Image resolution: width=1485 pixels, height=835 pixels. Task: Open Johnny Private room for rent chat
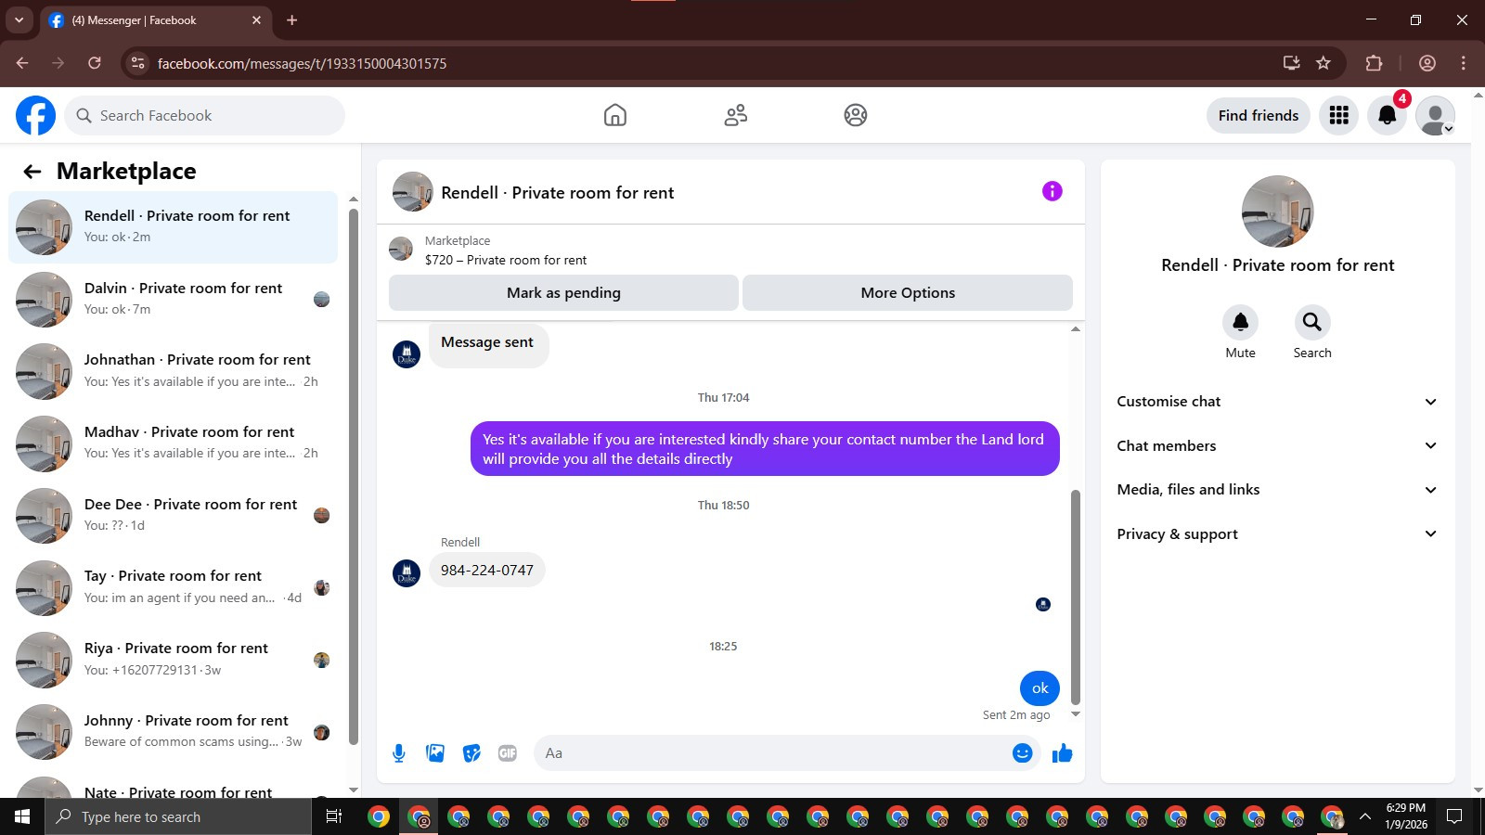tap(174, 731)
